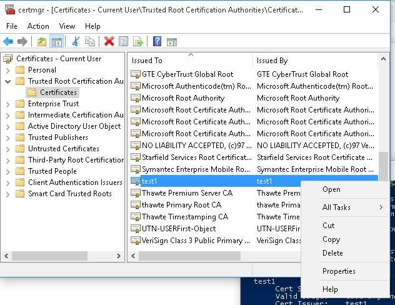The height and width of the screenshot is (305, 395).
Task: Click the Export List toolbar icon
Action: [138, 42]
